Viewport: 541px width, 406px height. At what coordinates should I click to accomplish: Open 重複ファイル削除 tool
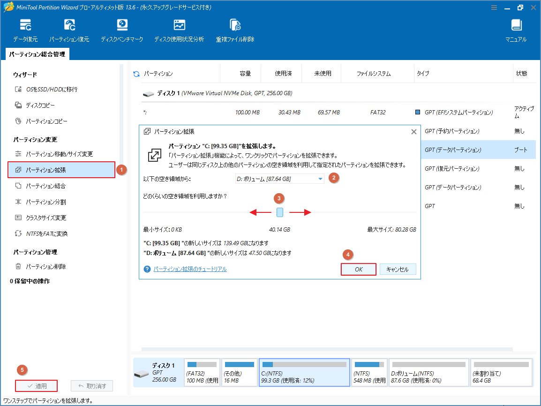click(235, 30)
